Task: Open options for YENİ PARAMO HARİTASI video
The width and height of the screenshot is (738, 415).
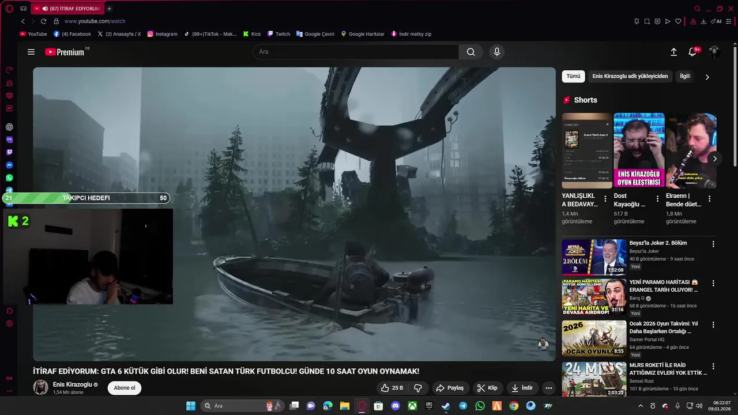Action: (x=713, y=284)
